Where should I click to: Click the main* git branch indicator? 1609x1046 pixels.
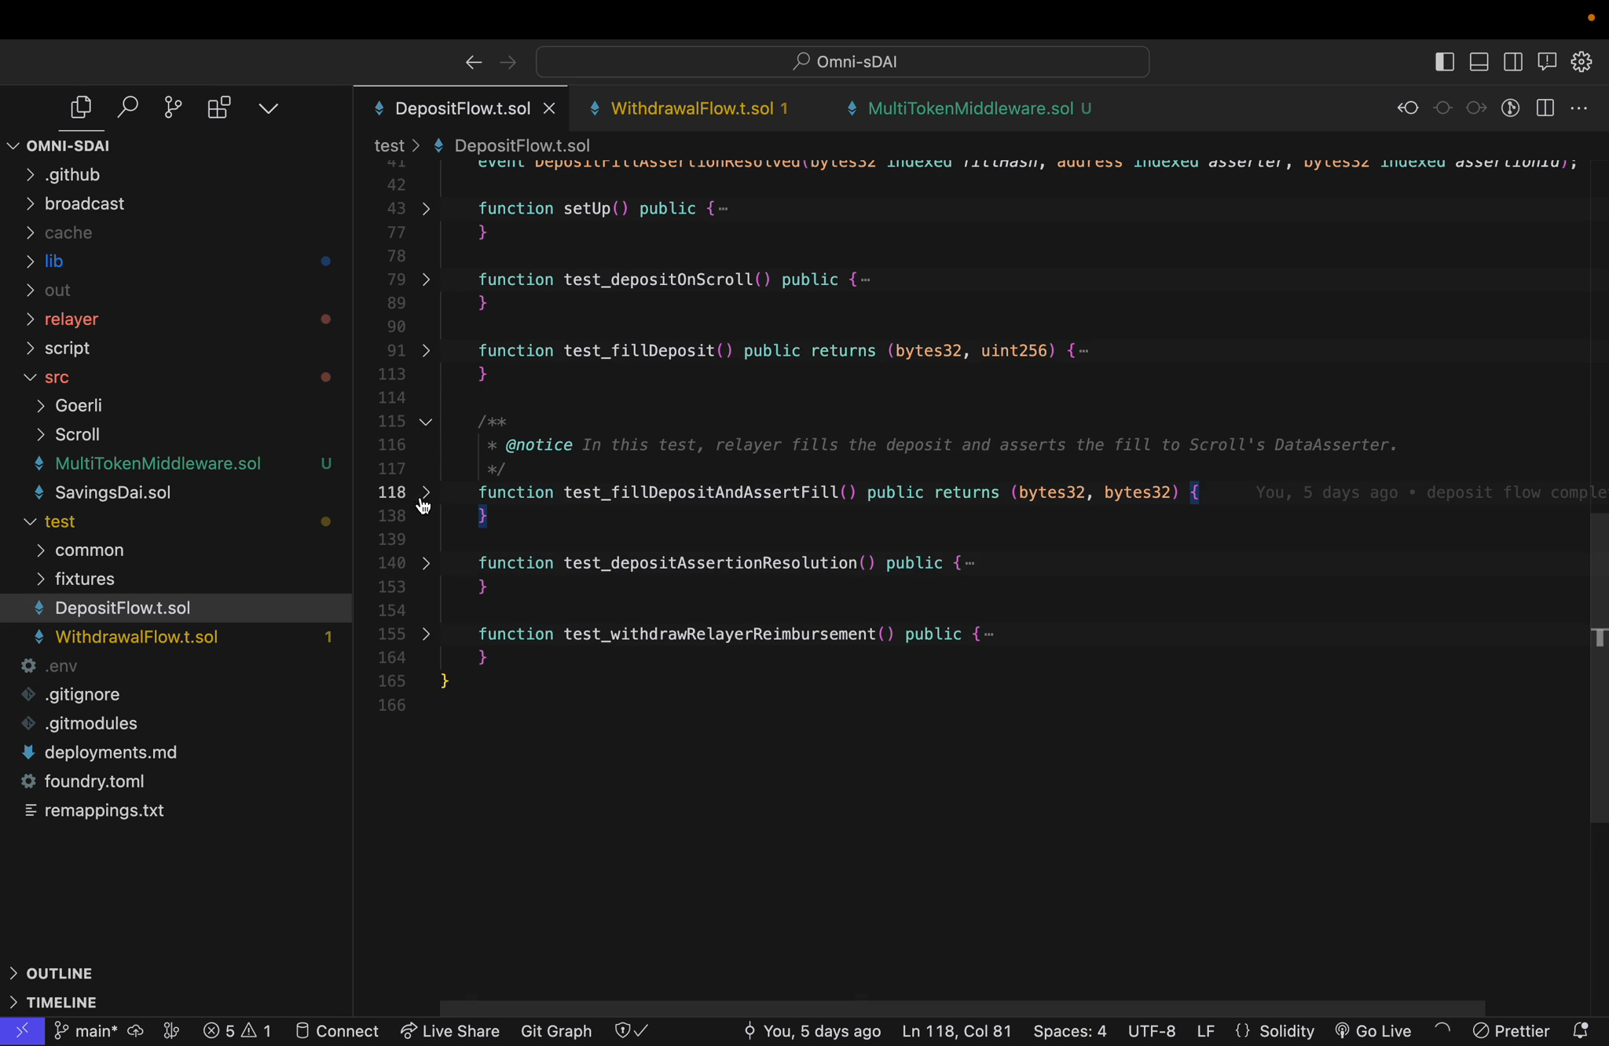[86, 1031]
